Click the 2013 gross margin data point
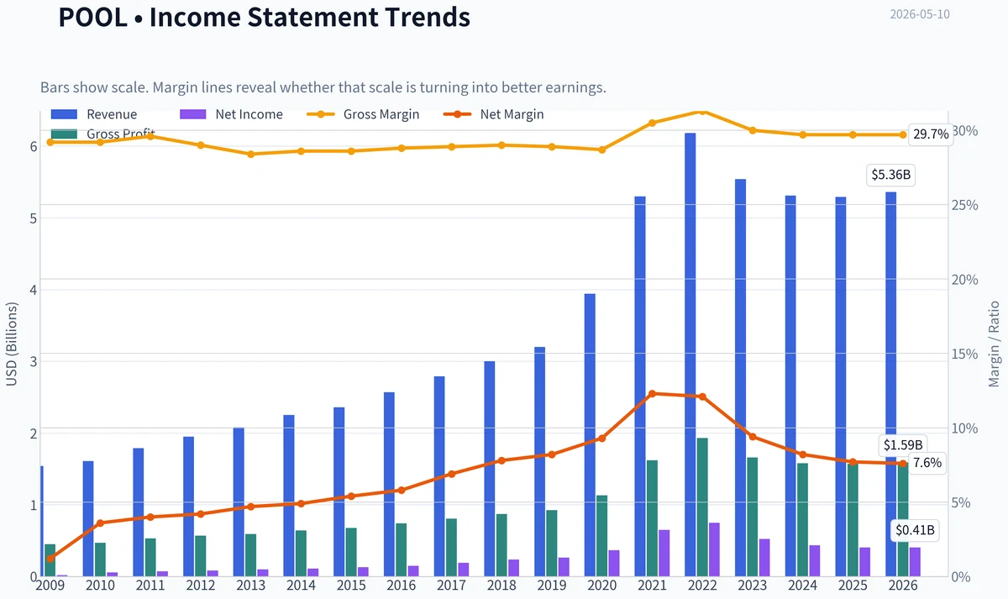 click(x=251, y=154)
